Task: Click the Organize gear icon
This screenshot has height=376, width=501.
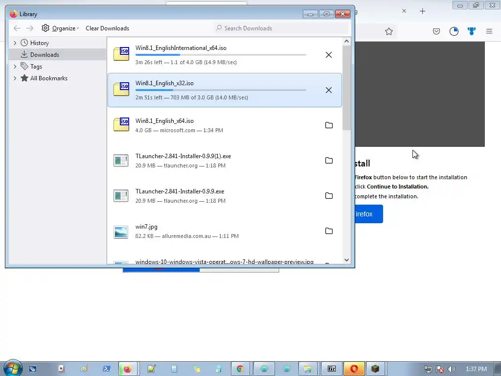Action: 46,28
